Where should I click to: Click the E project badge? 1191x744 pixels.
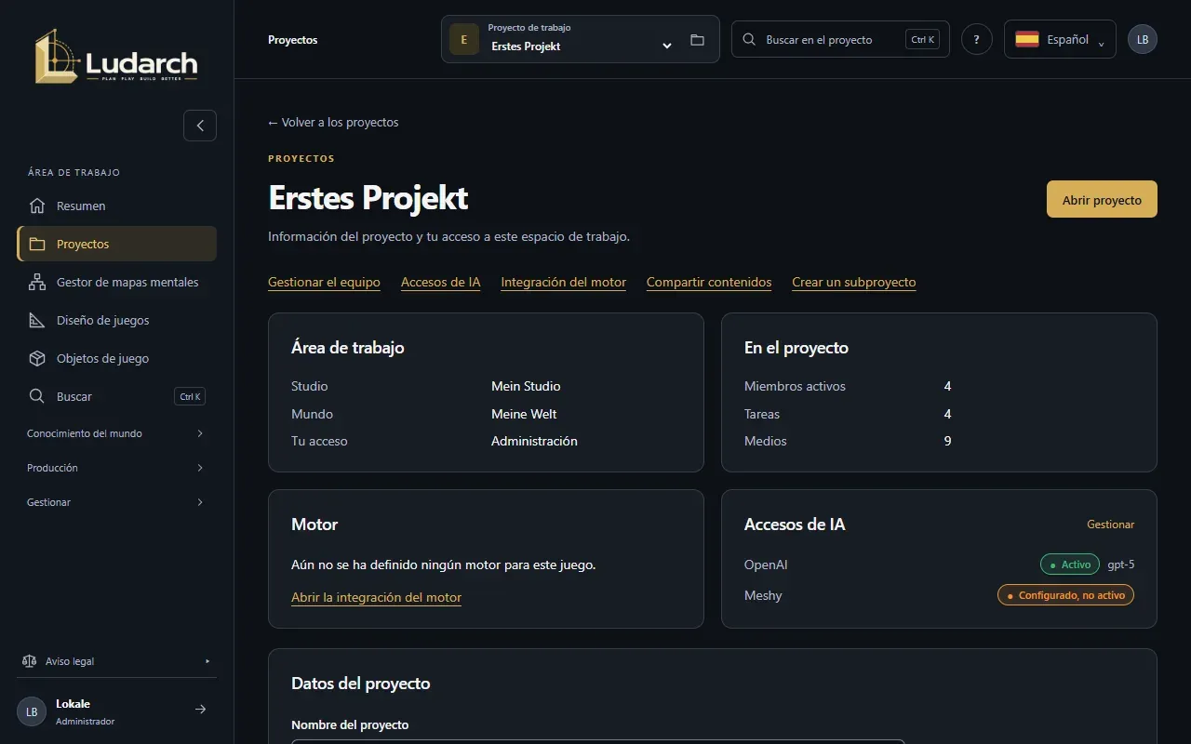pyautogui.click(x=464, y=39)
